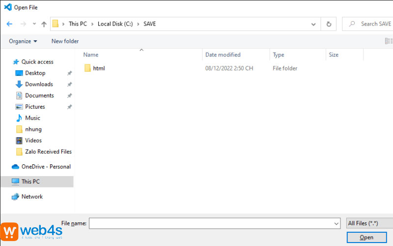Click the Music note icon

(19, 118)
